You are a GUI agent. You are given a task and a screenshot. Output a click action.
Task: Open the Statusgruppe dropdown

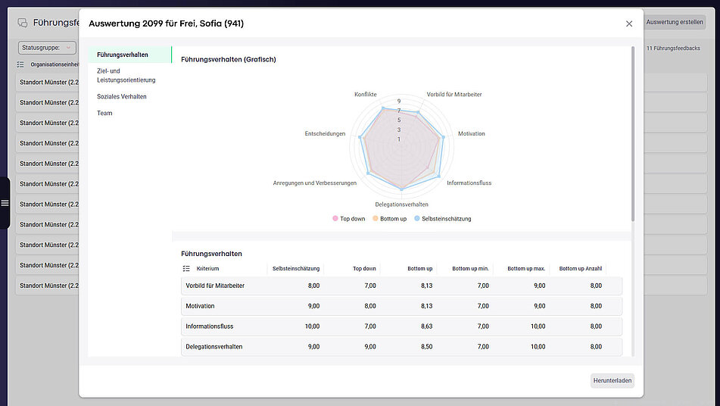[x=48, y=48]
